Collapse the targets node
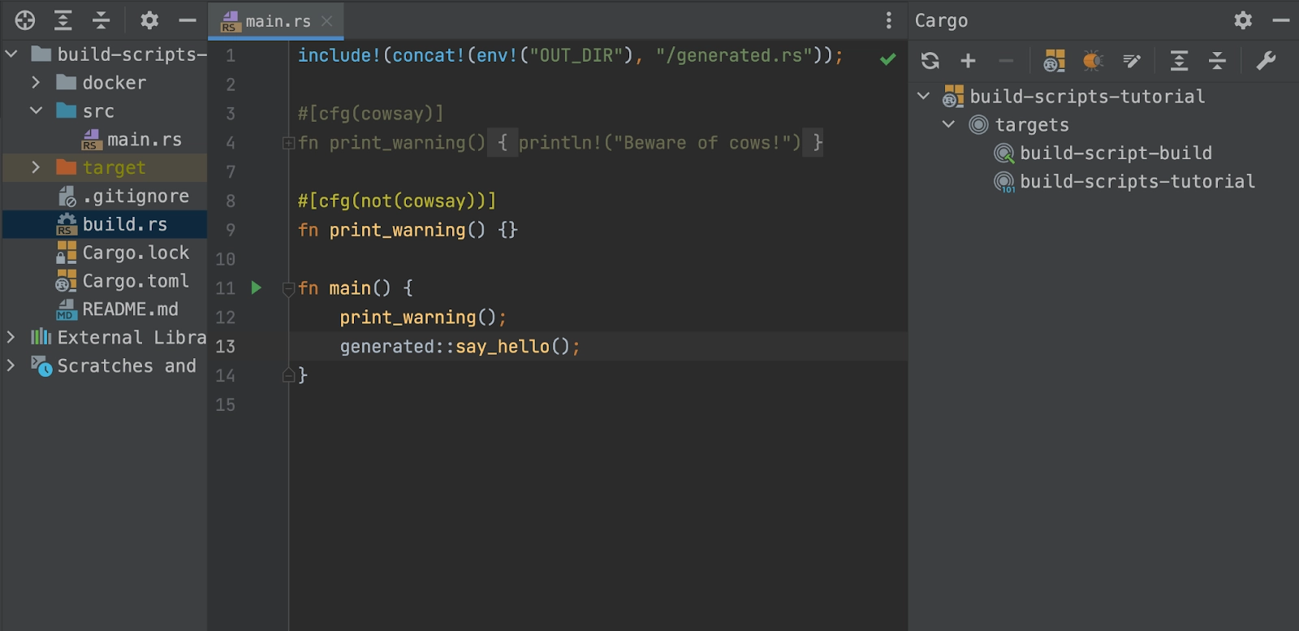Image resolution: width=1299 pixels, height=631 pixels. tap(948, 124)
